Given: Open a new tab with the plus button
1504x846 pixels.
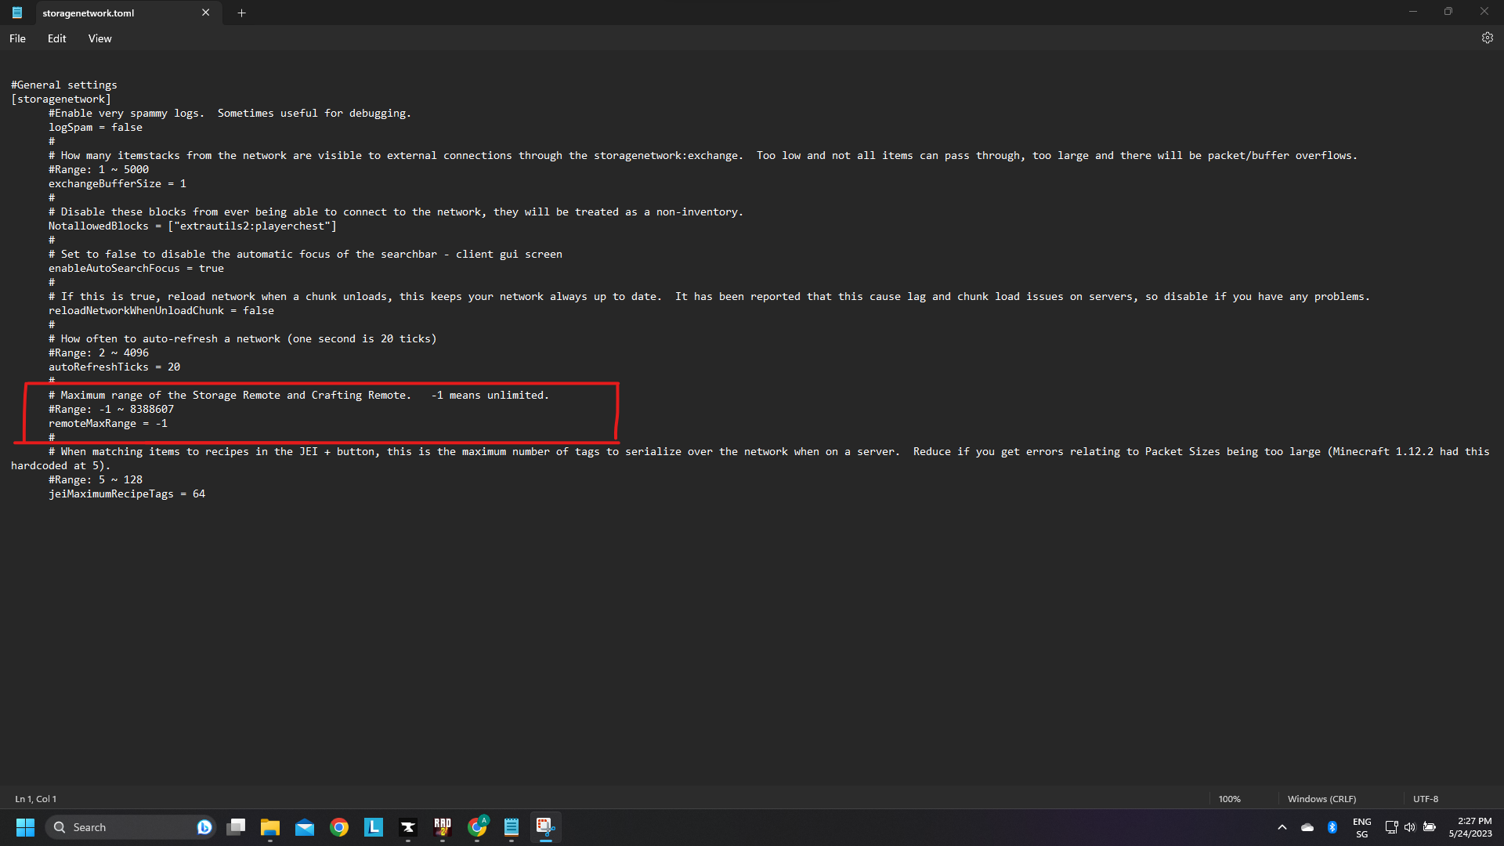Looking at the screenshot, I should coord(241,13).
